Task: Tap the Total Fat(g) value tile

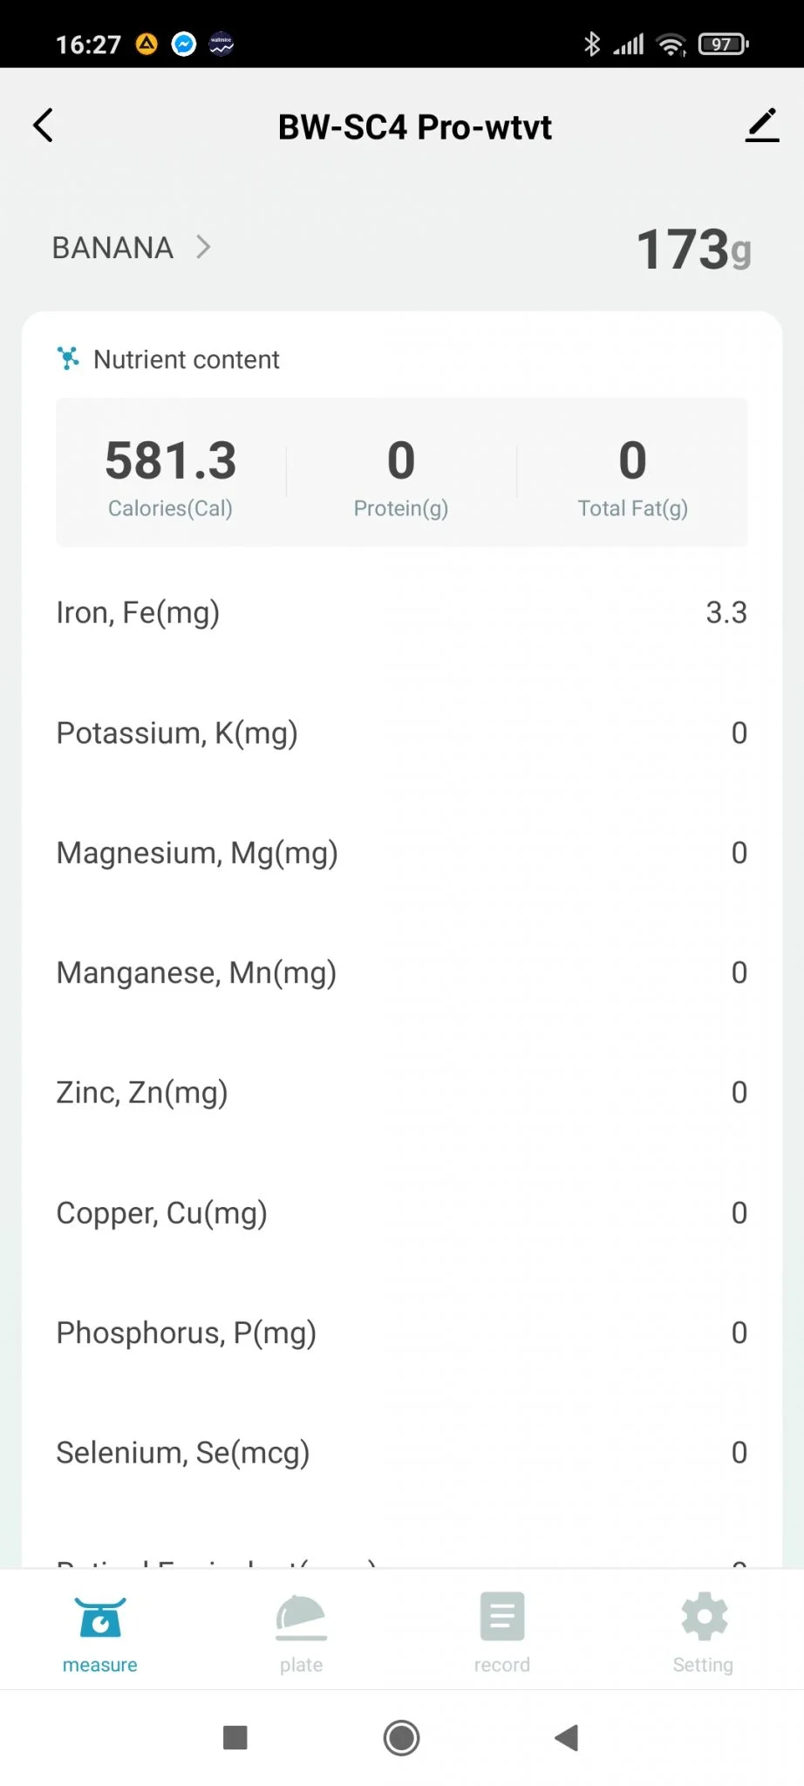Action: pos(632,474)
